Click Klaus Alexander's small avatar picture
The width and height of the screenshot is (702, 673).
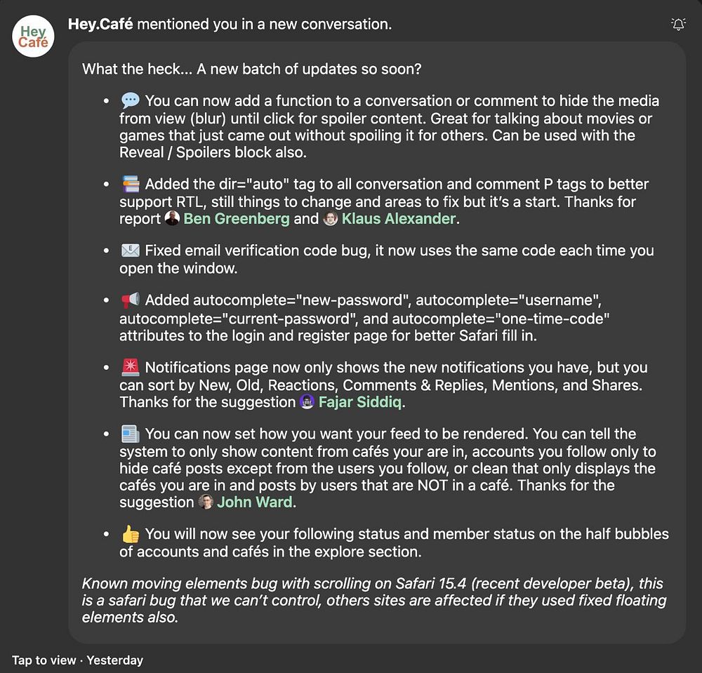331,219
